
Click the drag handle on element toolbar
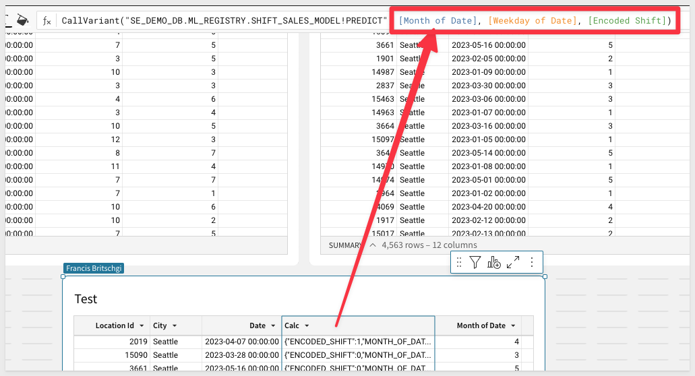point(459,263)
